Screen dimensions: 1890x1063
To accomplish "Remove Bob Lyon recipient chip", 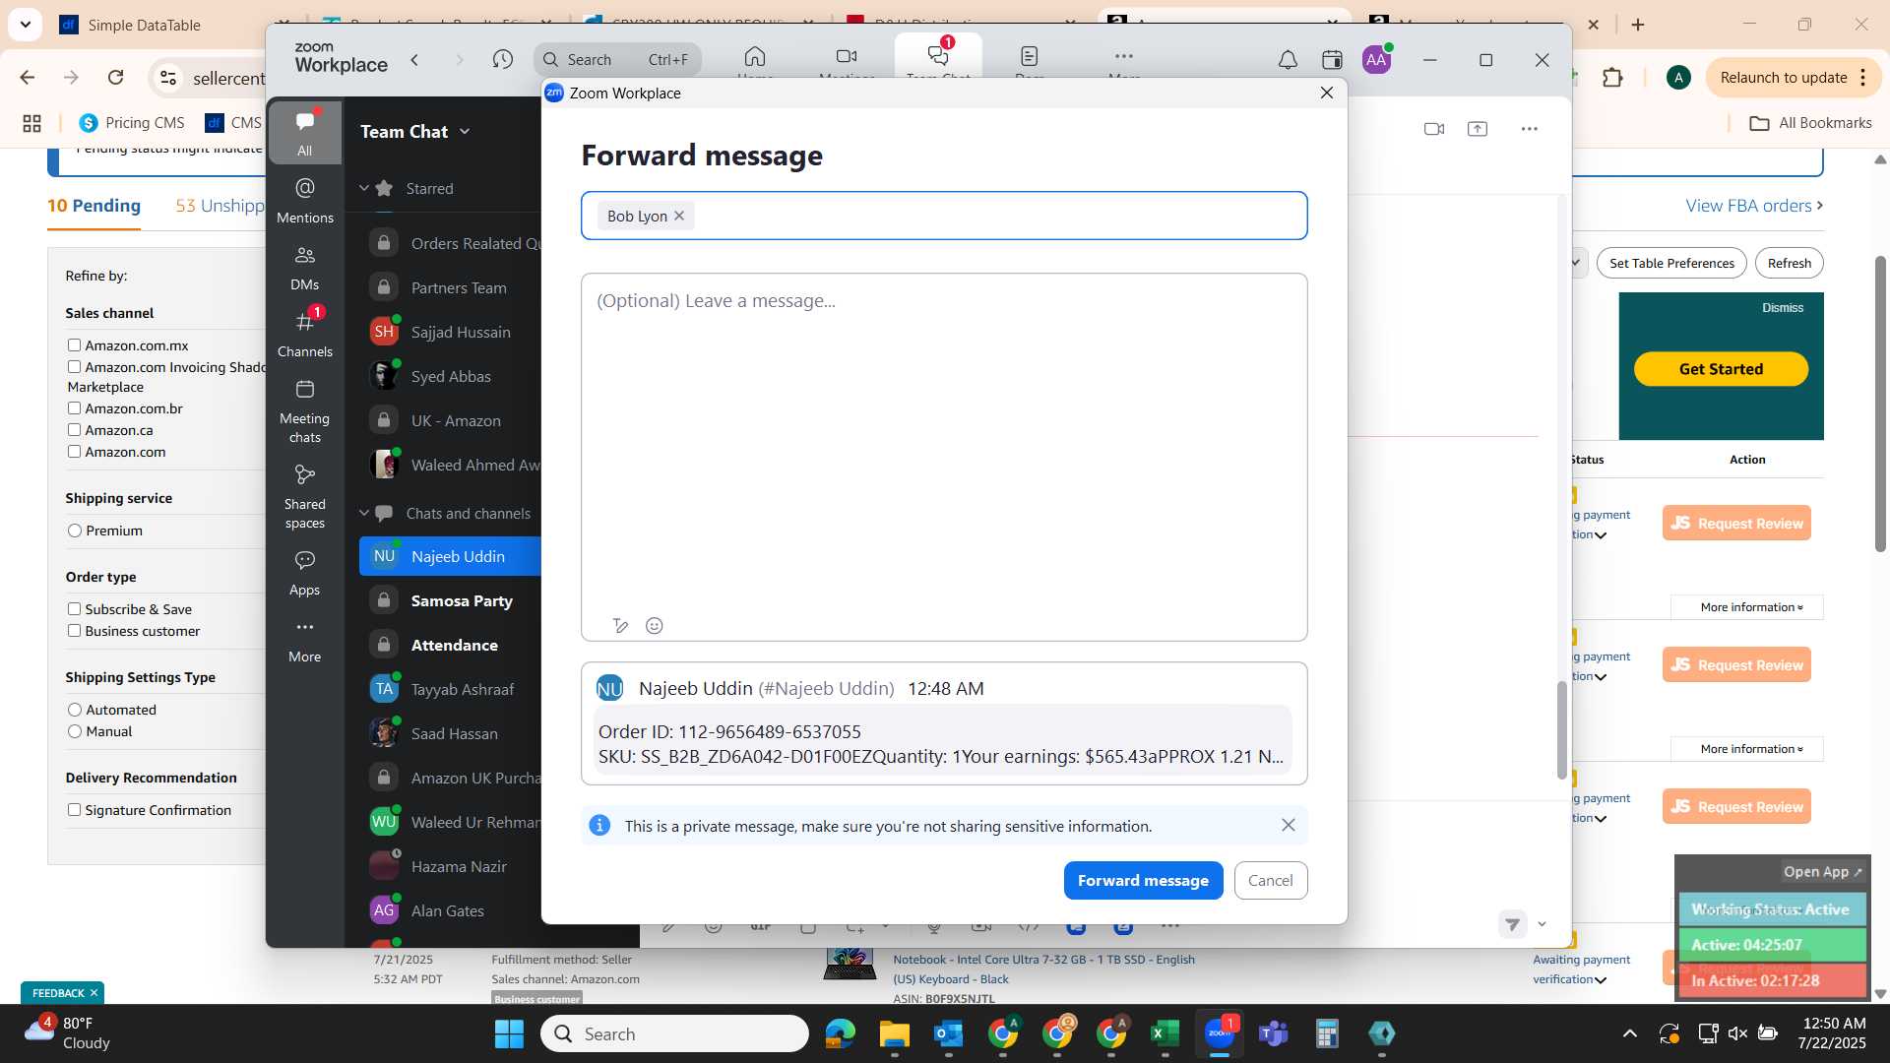I will point(679,216).
